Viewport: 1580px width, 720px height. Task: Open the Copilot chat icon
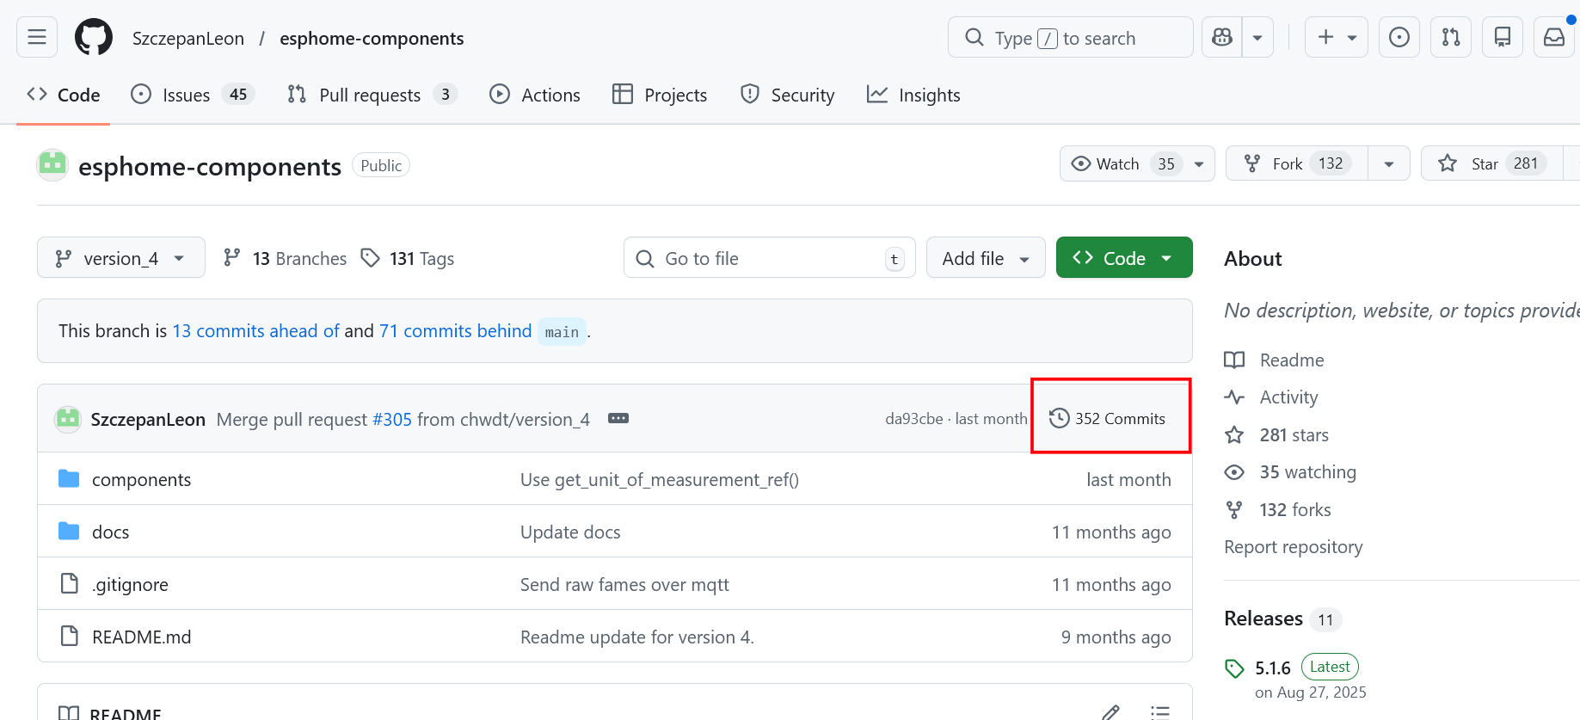click(1221, 37)
